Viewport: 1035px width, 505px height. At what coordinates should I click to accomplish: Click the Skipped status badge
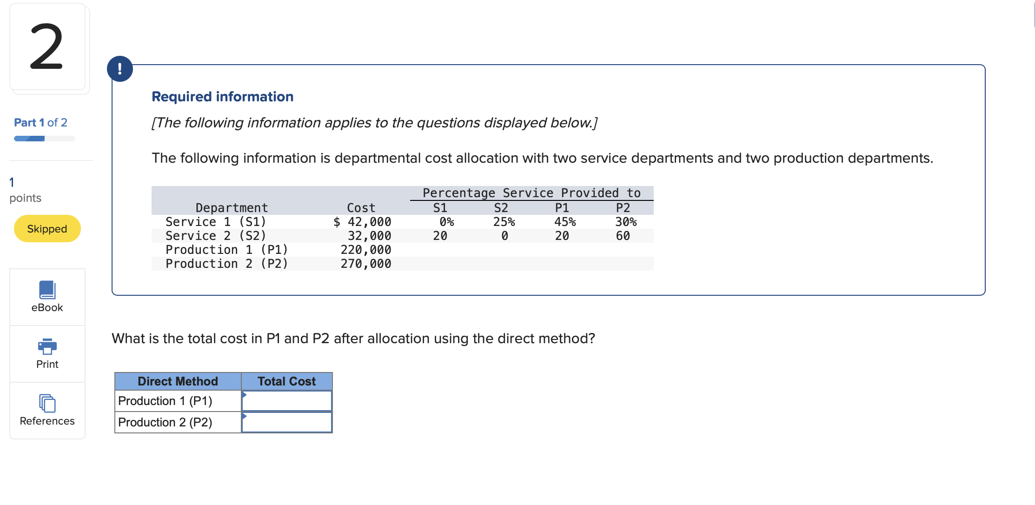point(47,229)
